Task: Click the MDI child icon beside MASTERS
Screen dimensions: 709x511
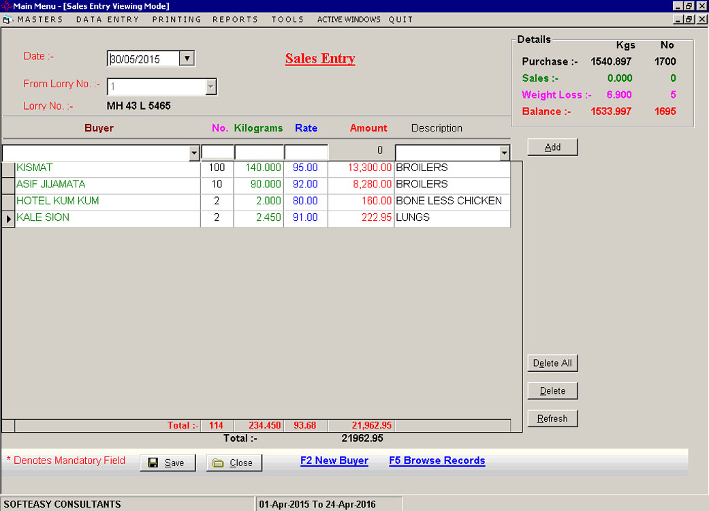Action: click(x=7, y=20)
